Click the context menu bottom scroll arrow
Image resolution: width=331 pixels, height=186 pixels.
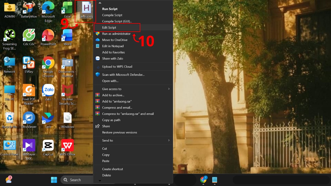100,181
